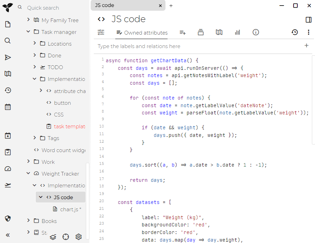Toggle protected session with the shield icon

(x=8, y=219)
